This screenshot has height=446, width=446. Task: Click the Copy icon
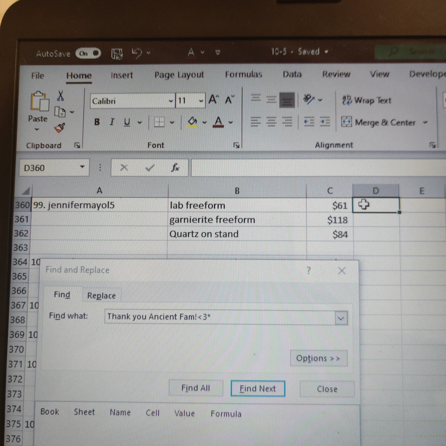click(60, 112)
